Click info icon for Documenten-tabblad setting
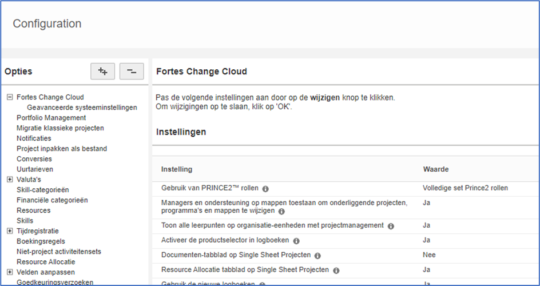Viewport: 540px width, 286px height. (317, 256)
